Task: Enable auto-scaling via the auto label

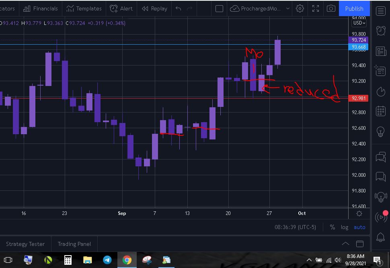Action: 359,227
